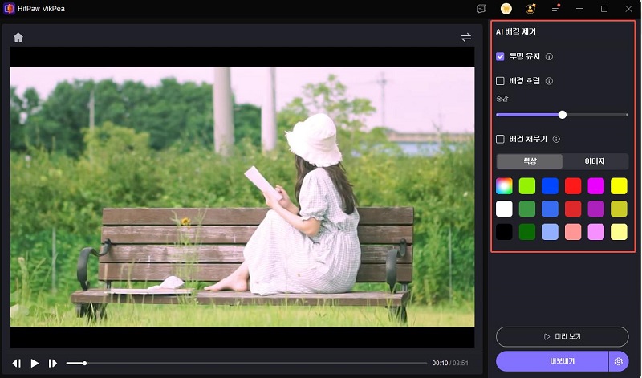The image size is (642, 378).
Task: Open the shopping cart icon in title bar
Action: (x=506, y=8)
